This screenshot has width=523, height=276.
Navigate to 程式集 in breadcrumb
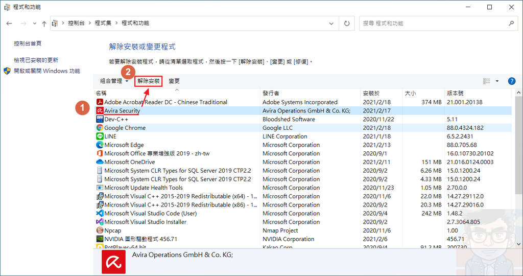click(x=103, y=23)
